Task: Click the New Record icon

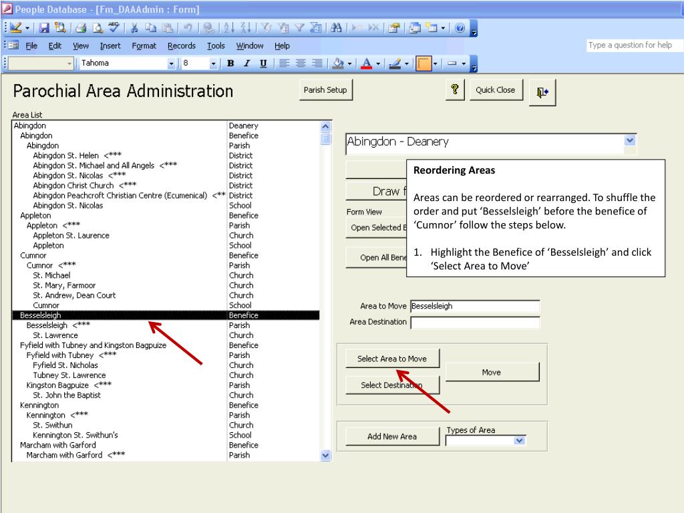Action: pos(357,28)
